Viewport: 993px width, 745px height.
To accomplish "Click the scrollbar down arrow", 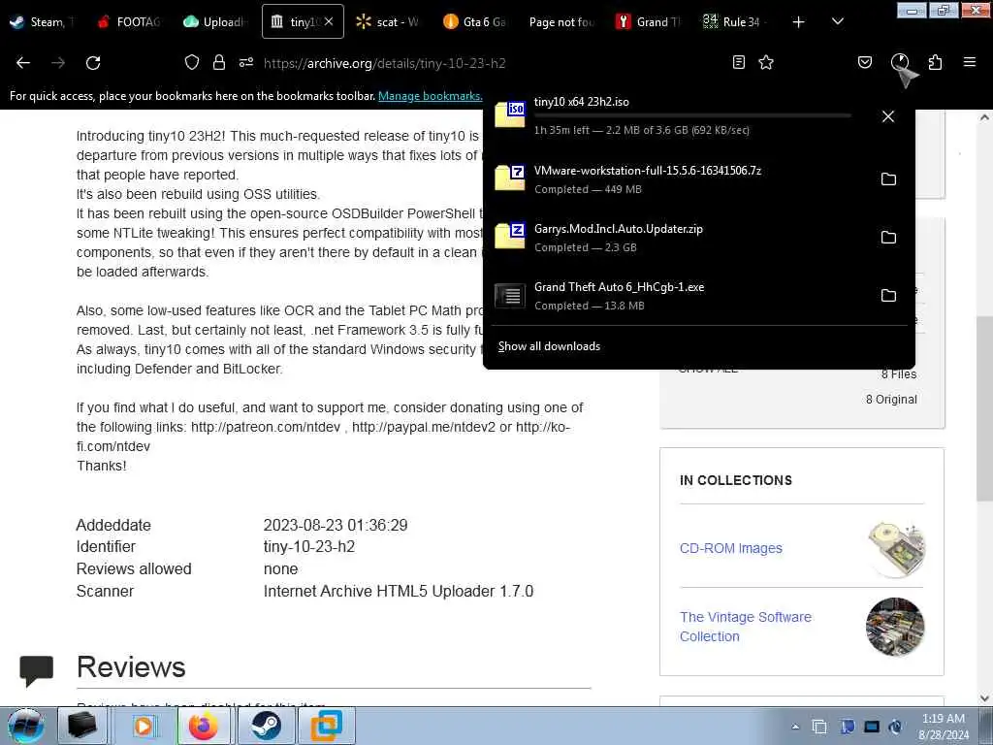I will click(x=984, y=698).
